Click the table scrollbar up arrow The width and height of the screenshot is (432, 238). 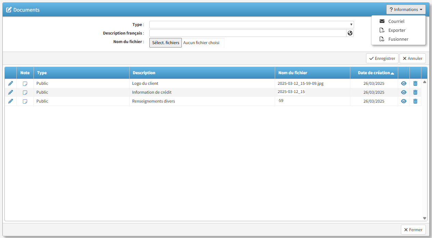pos(424,82)
